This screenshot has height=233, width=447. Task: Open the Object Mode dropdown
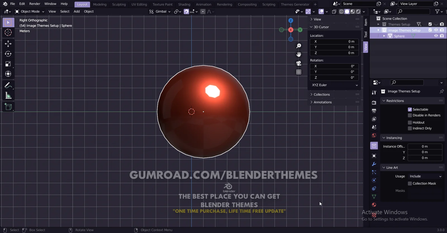pos(30,11)
